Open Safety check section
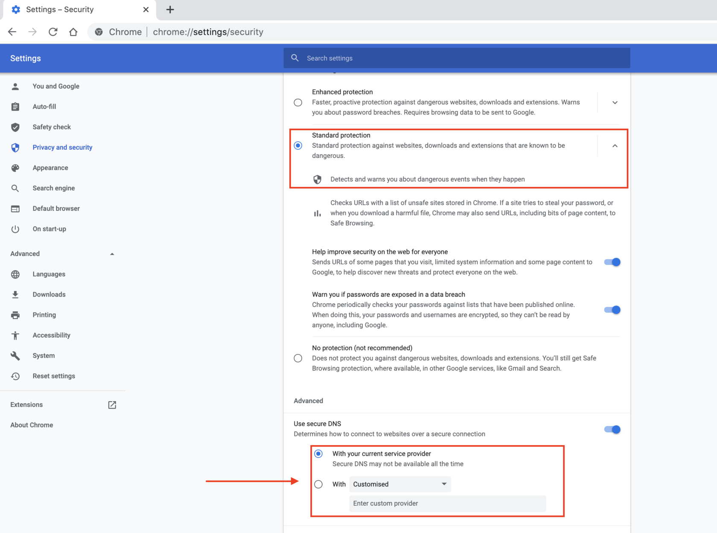The width and height of the screenshot is (717, 533). (52, 127)
